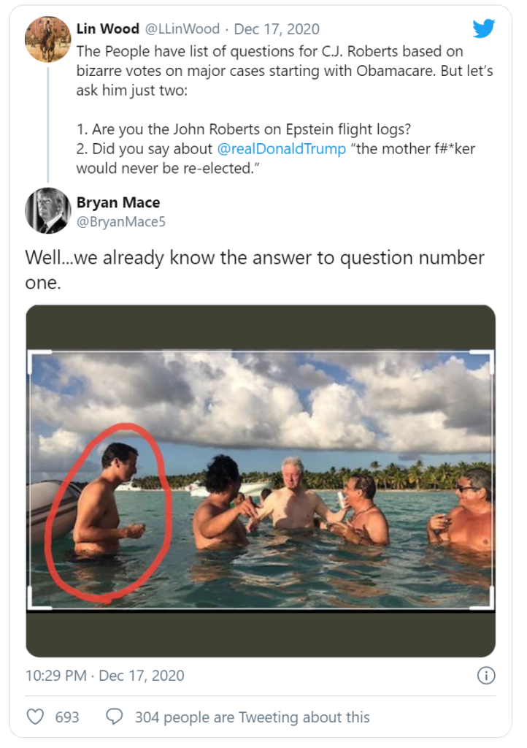Click the vertical thread line between avatars

tap(48, 124)
